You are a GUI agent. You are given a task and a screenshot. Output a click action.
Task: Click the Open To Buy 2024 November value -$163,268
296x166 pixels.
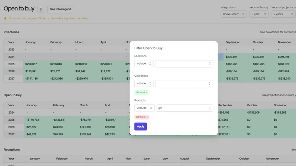pos(280,113)
